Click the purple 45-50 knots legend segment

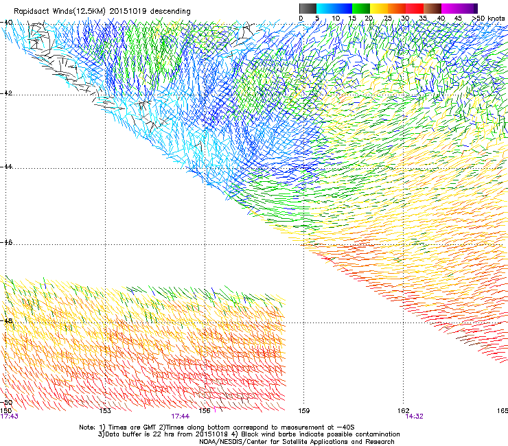click(x=468, y=8)
